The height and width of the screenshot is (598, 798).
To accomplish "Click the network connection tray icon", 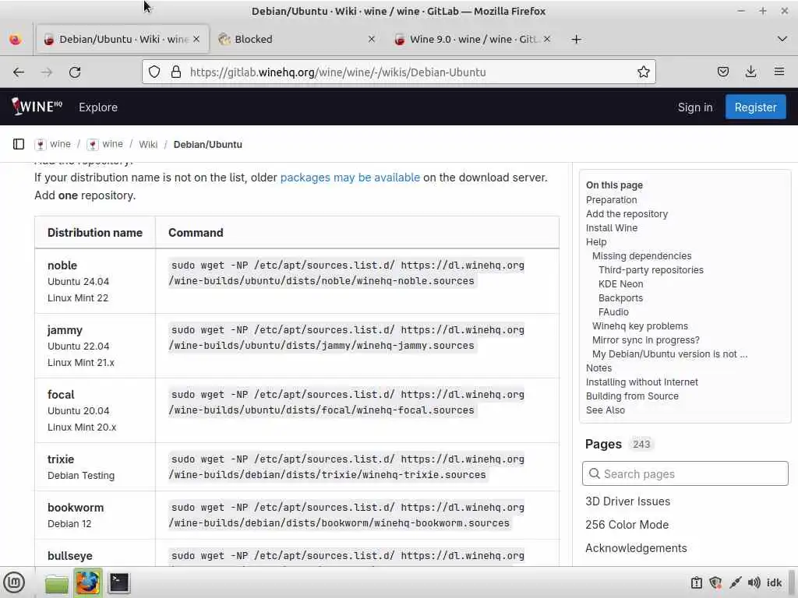I will [735, 582].
